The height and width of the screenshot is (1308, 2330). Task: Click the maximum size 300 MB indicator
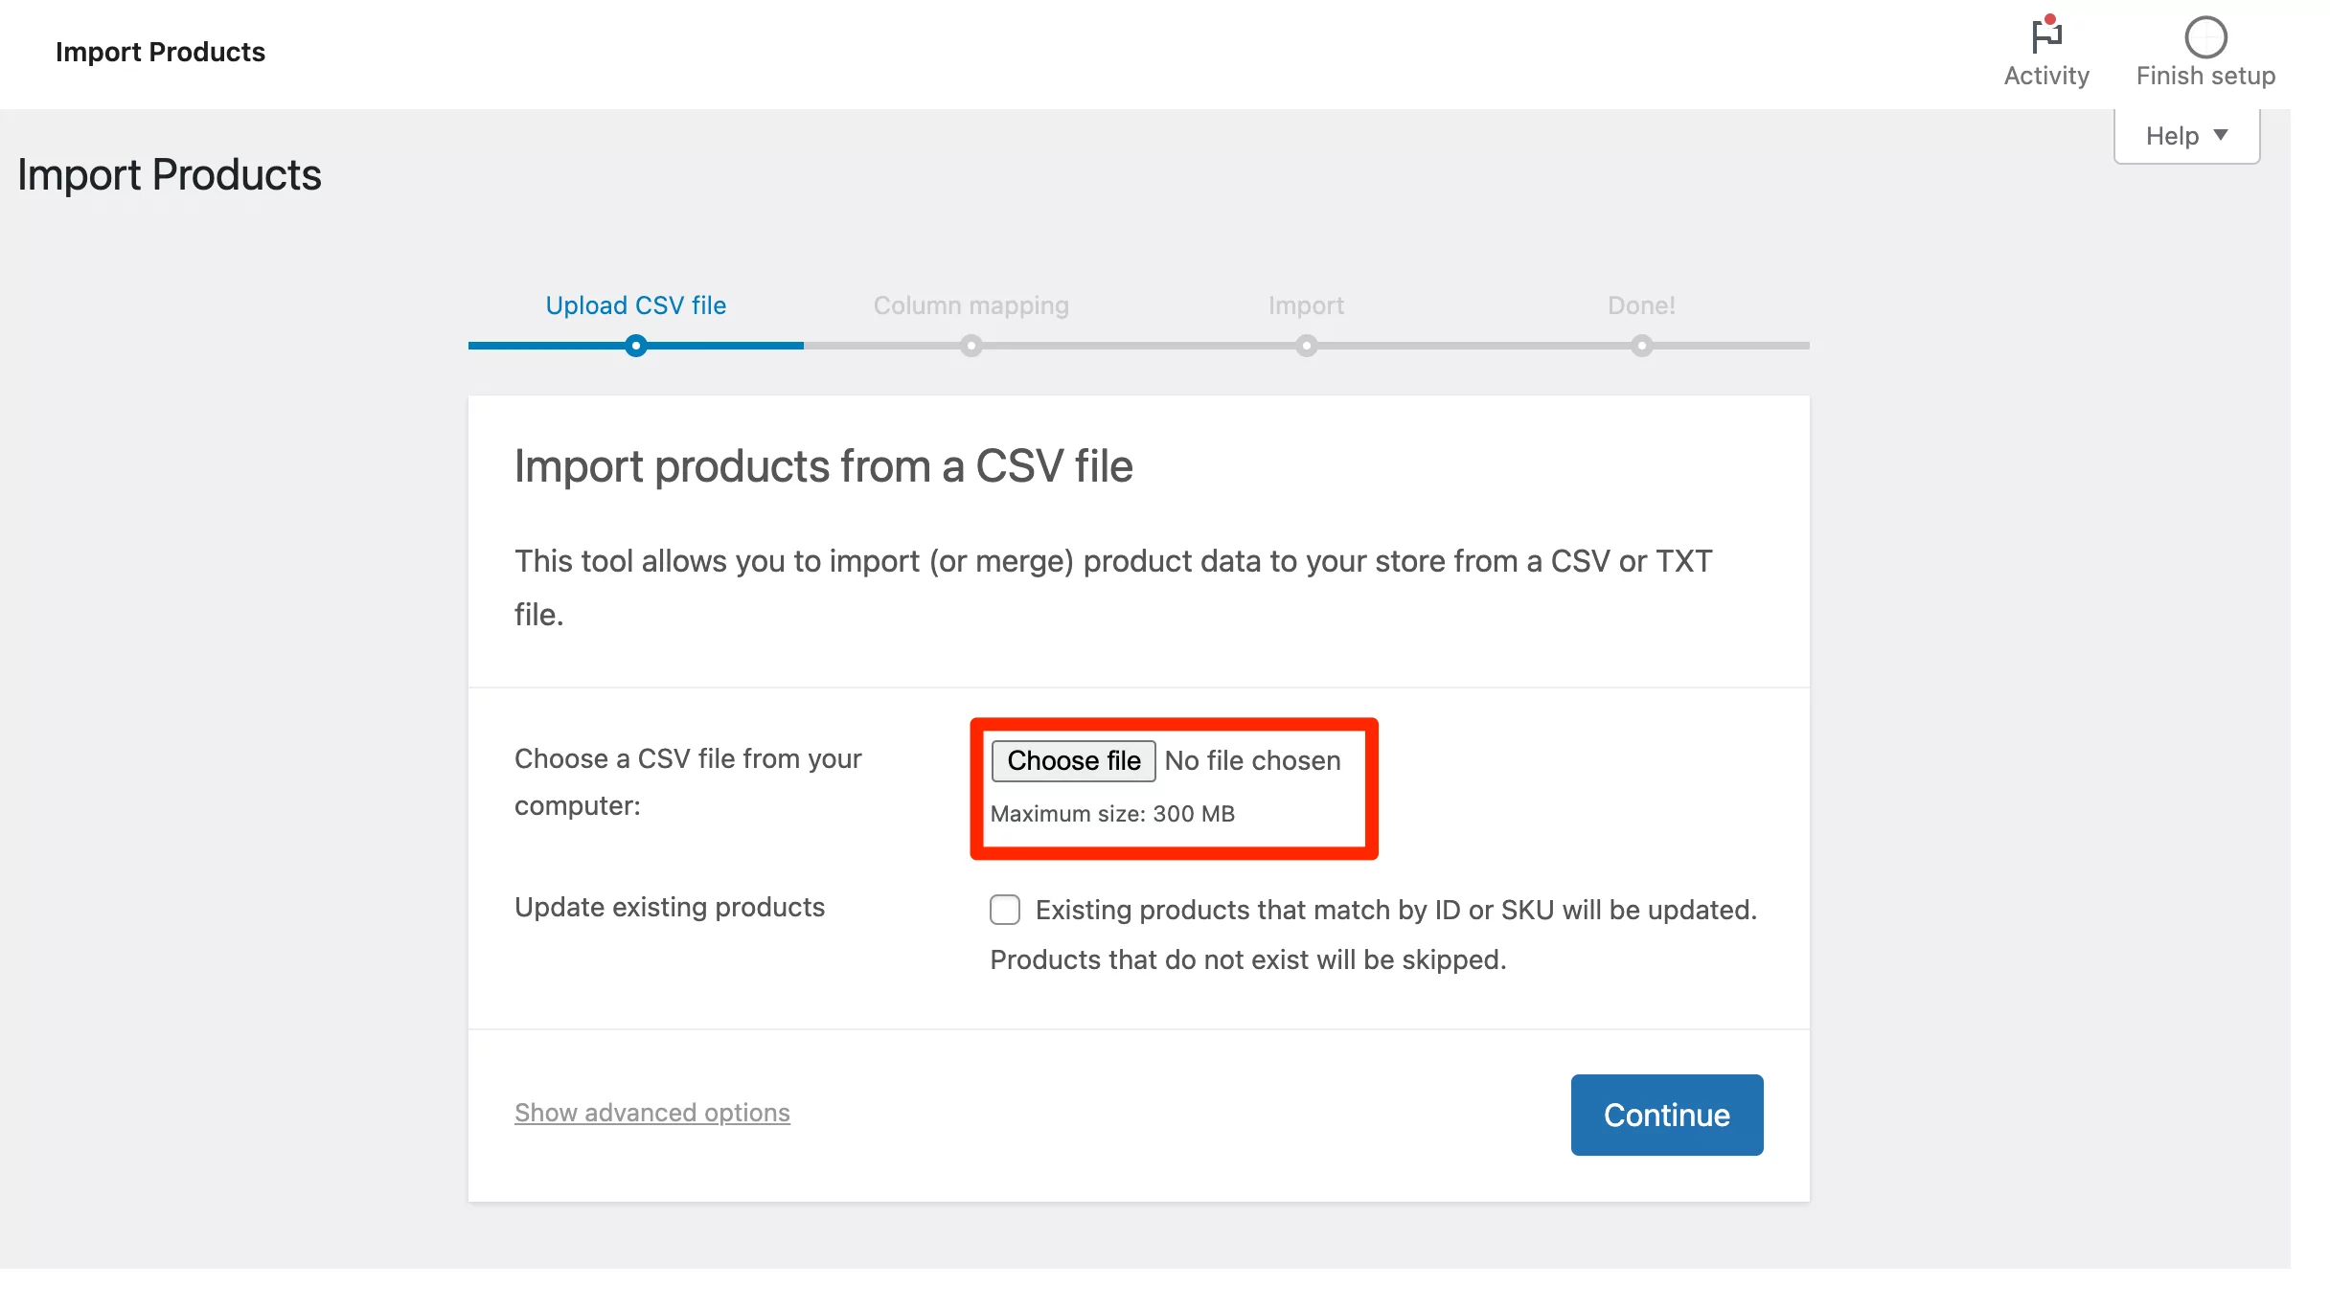point(1114,814)
